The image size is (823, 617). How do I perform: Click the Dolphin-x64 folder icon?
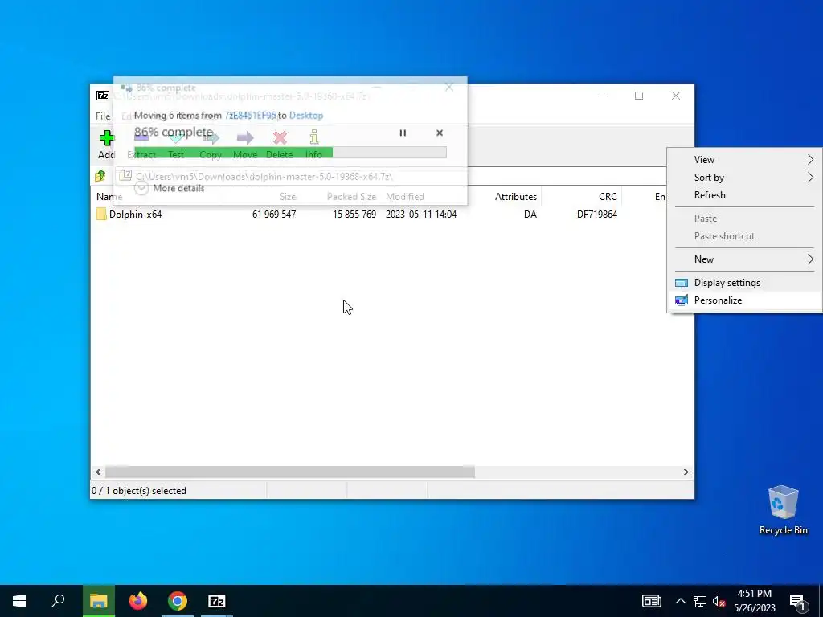101,214
